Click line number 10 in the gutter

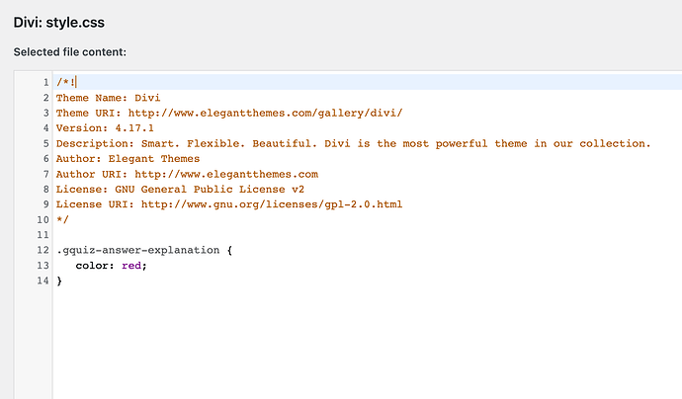[x=43, y=219]
